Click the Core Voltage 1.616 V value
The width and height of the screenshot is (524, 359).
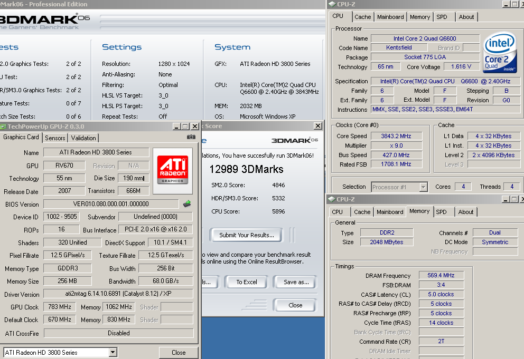[461, 66]
